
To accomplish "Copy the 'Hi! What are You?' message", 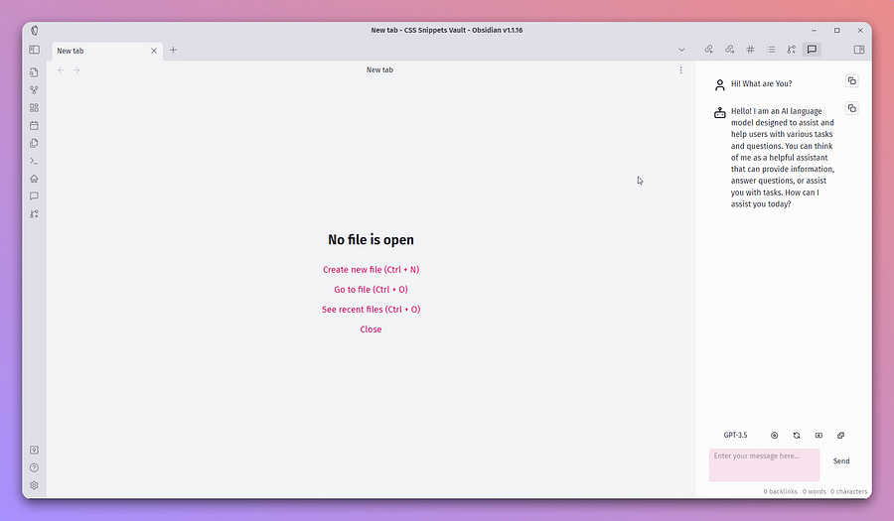I will [x=852, y=80].
